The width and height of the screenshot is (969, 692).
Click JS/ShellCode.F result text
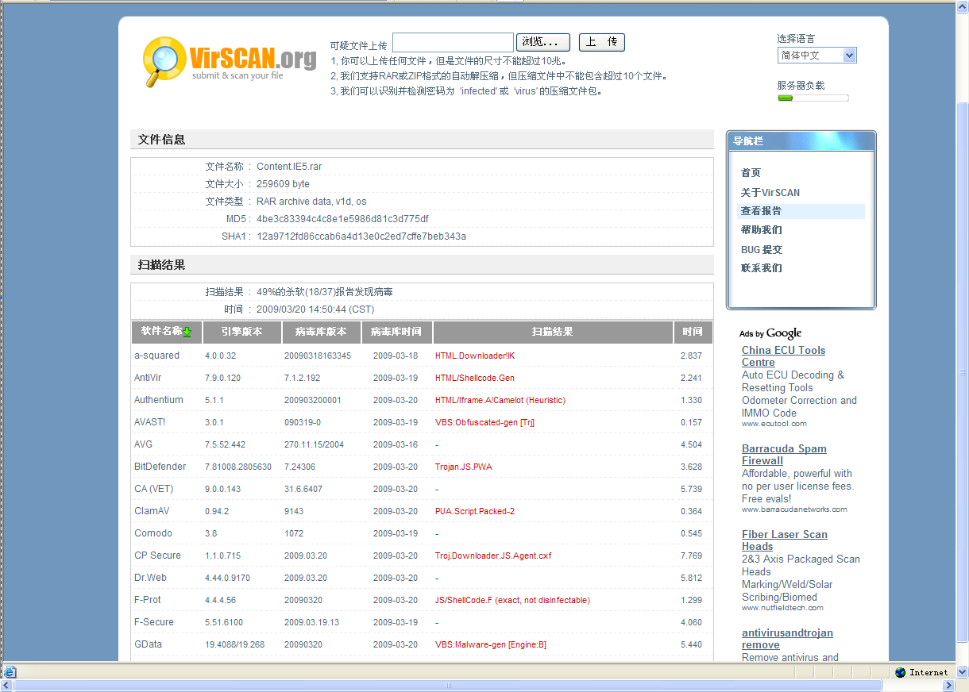pyautogui.click(x=512, y=600)
